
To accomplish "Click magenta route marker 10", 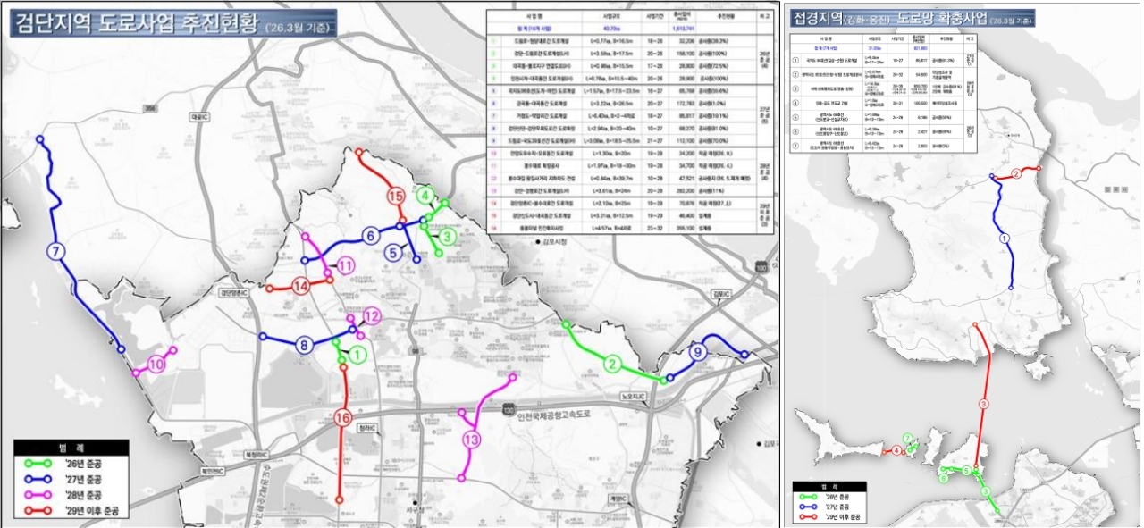I will (156, 364).
